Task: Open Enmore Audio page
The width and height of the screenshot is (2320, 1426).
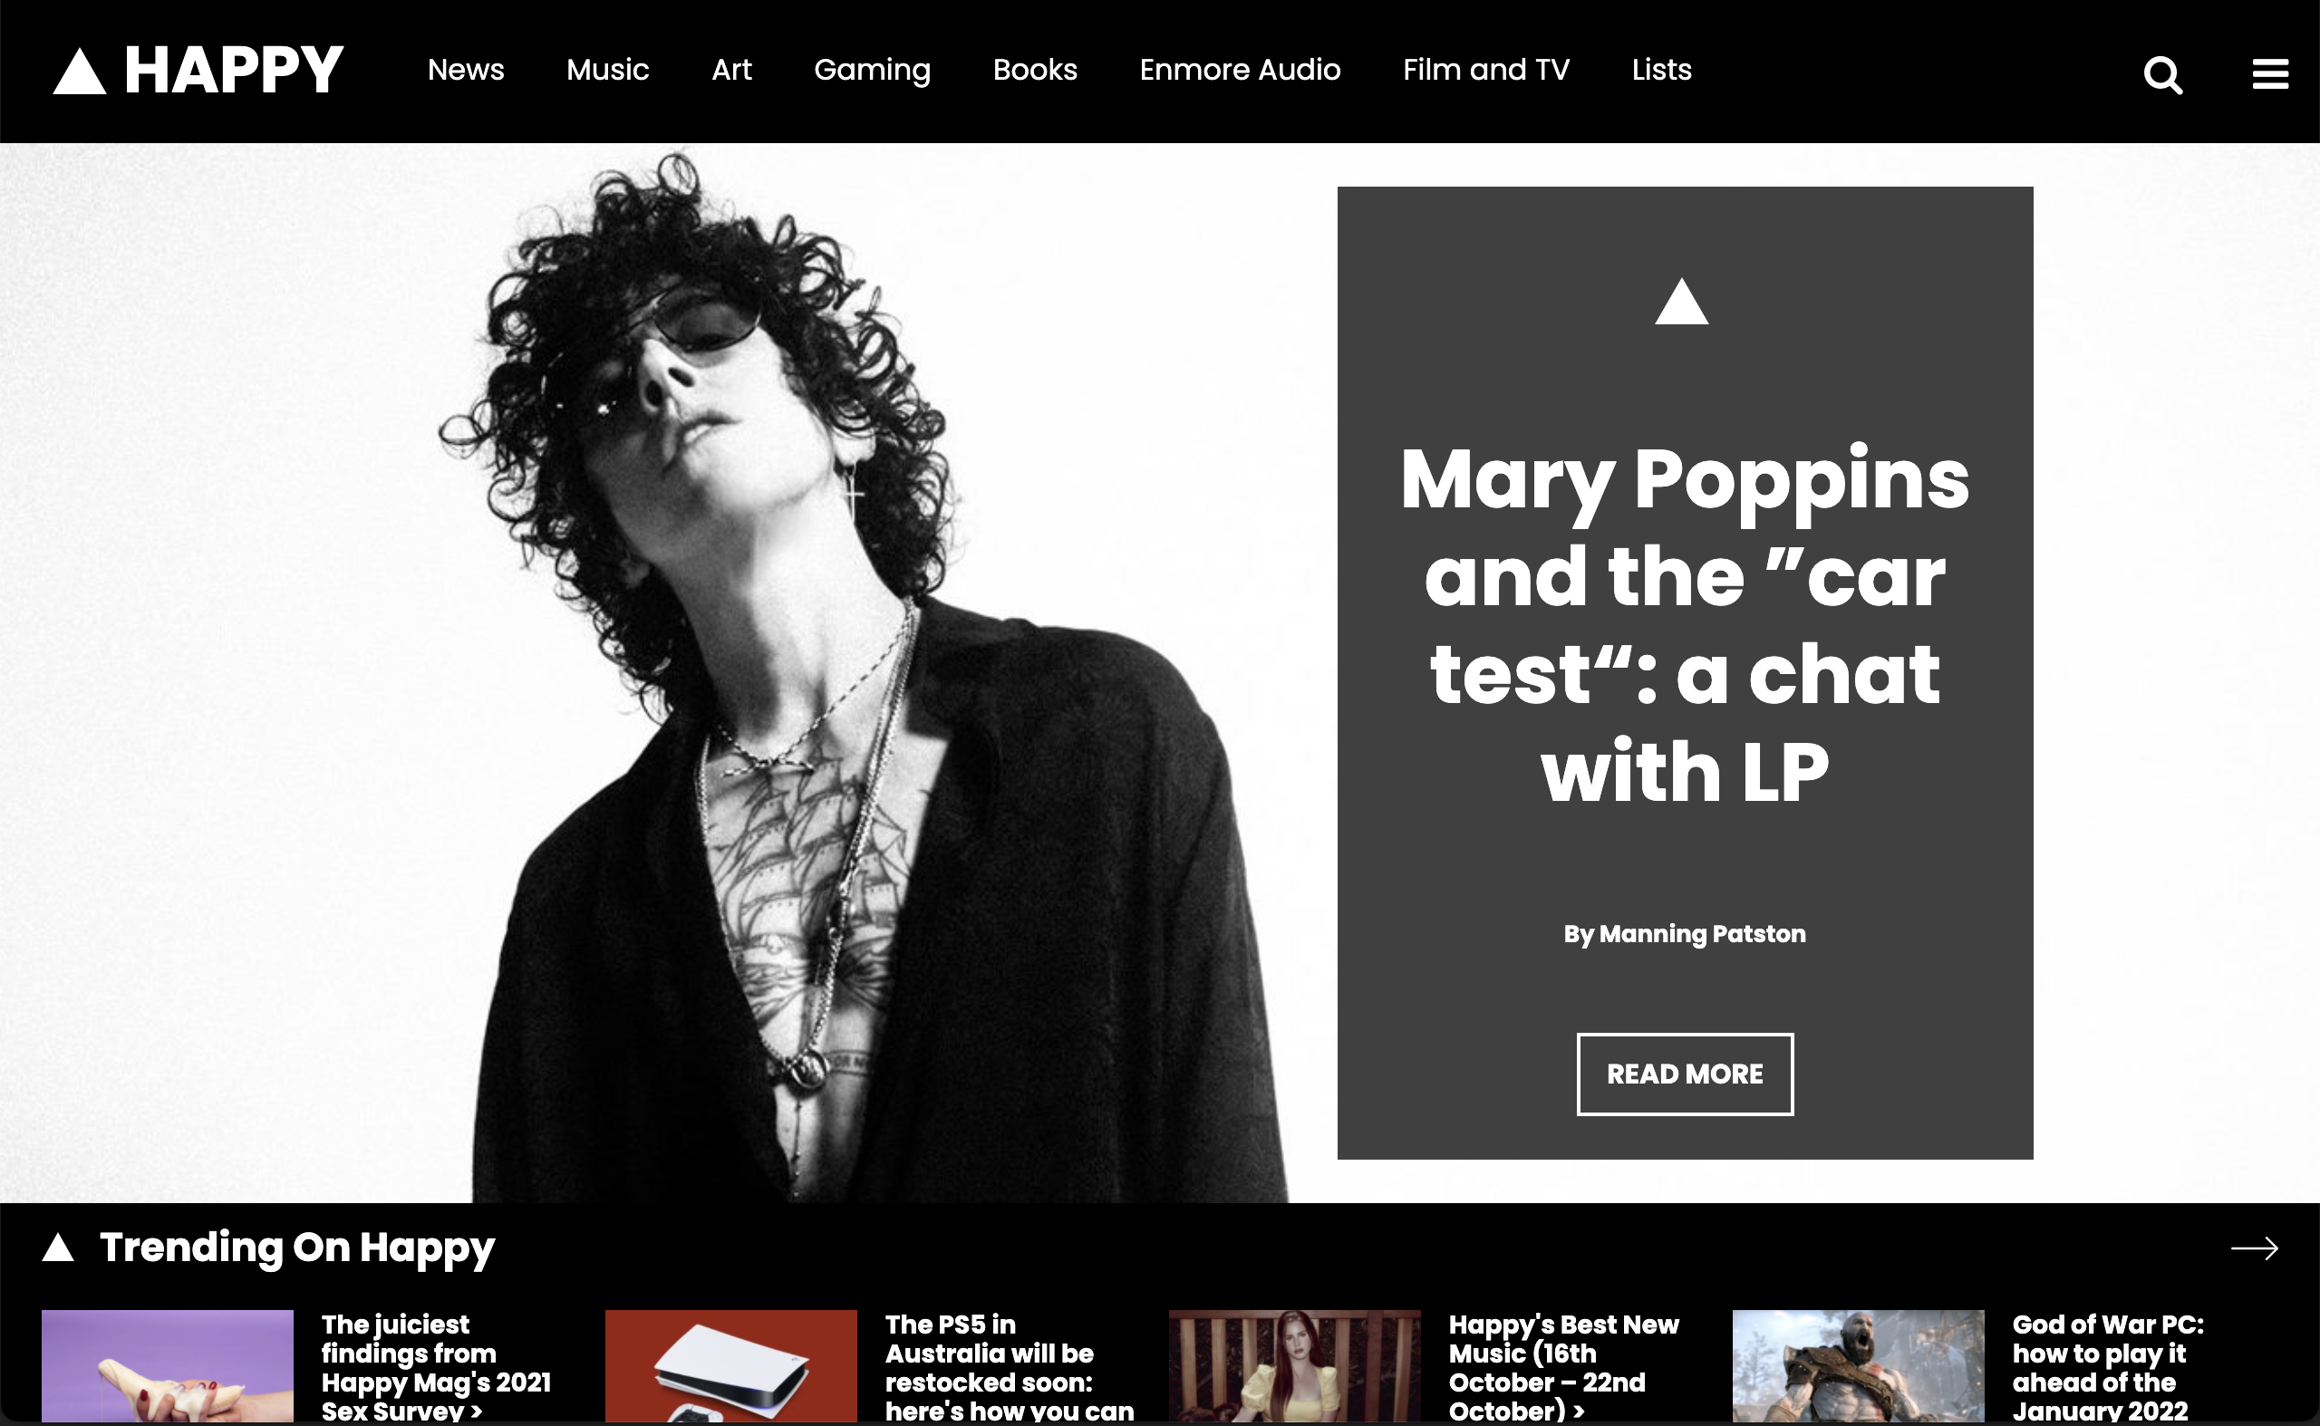Action: (1240, 70)
